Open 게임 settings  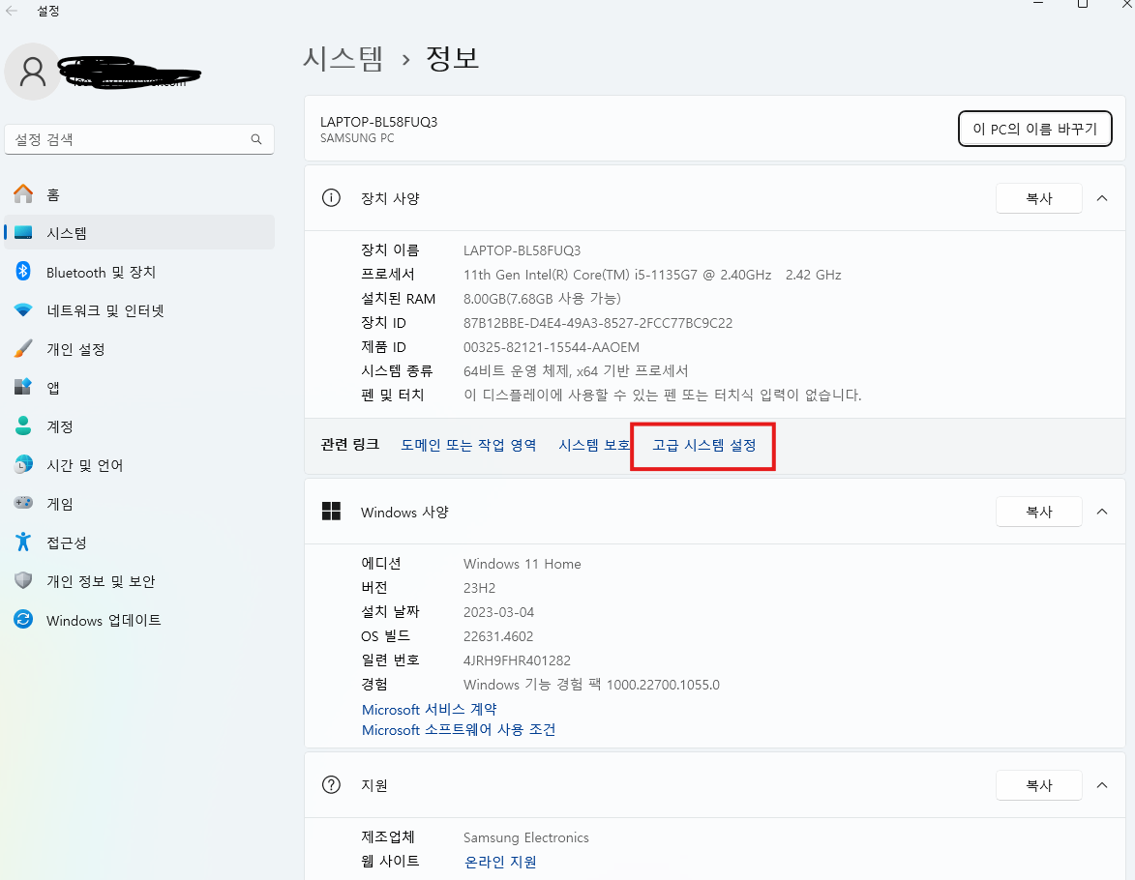pos(139,503)
